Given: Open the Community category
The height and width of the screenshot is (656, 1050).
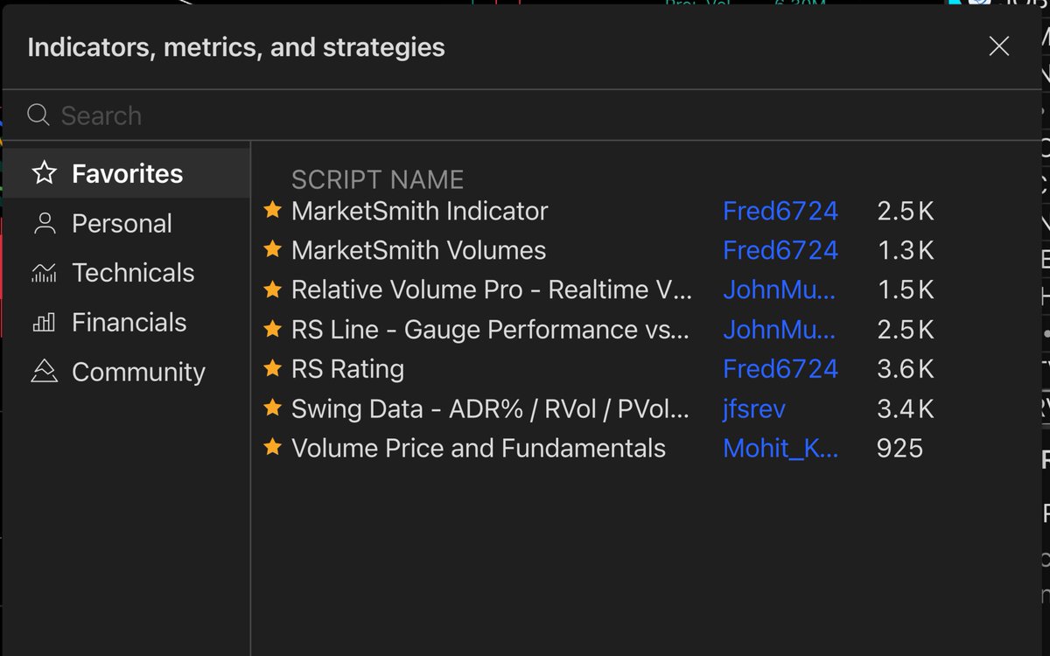Looking at the screenshot, I should tap(127, 372).
